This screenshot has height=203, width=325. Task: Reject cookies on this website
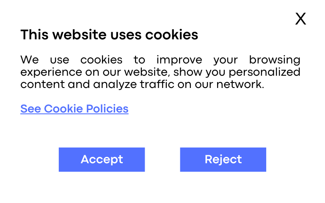[223, 159]
